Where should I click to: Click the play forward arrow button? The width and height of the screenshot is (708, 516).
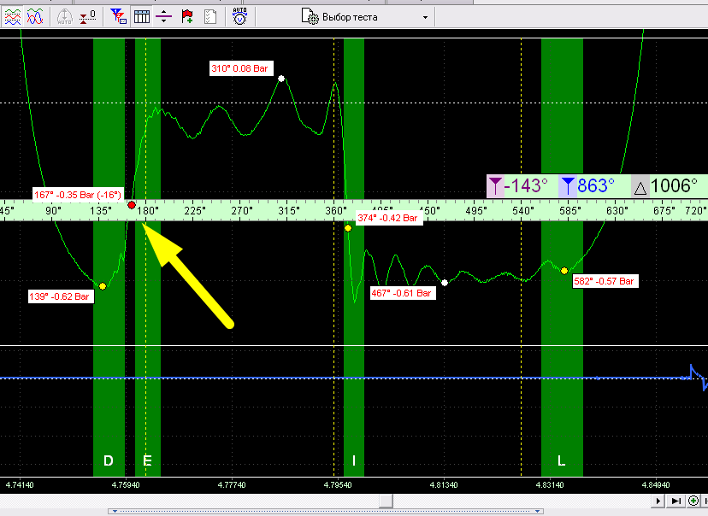pyautogui.click(x=658, y=501)
